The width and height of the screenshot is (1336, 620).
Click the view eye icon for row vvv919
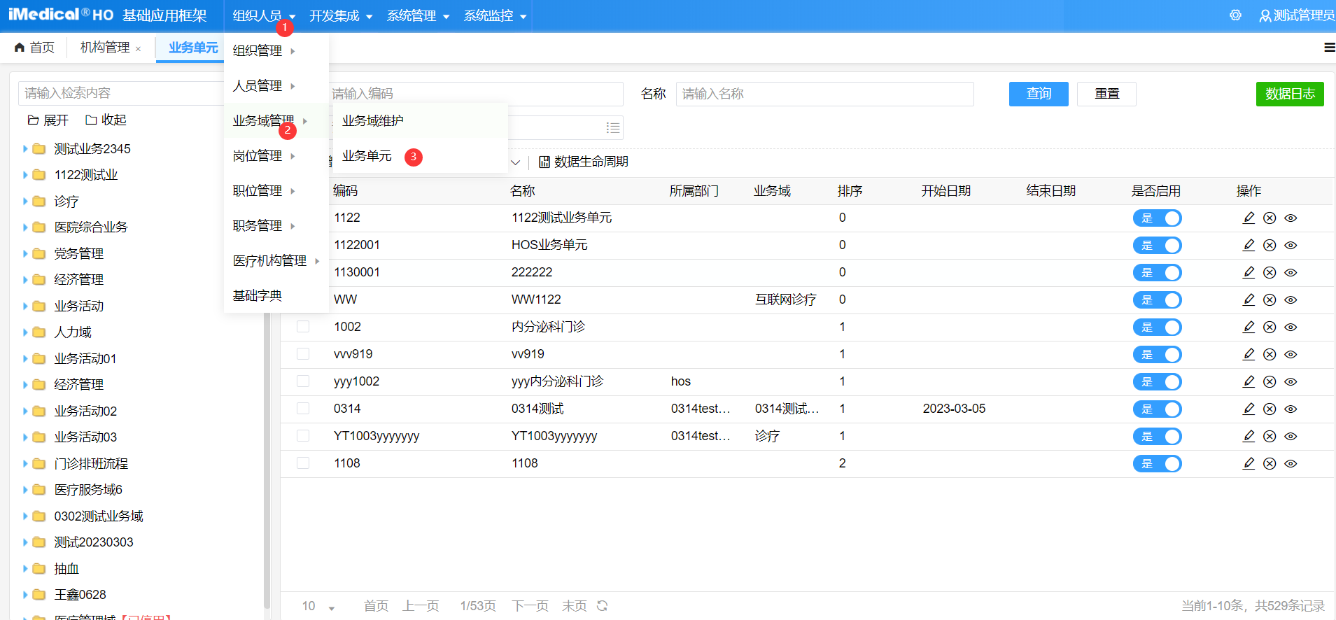pyautogui.click(x=1291, y=354)
